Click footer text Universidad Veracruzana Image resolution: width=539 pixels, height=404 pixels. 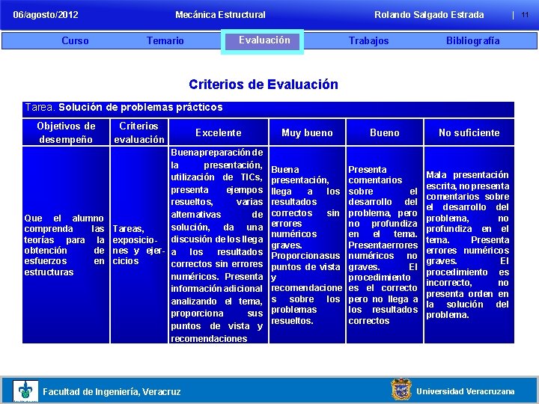466,391
